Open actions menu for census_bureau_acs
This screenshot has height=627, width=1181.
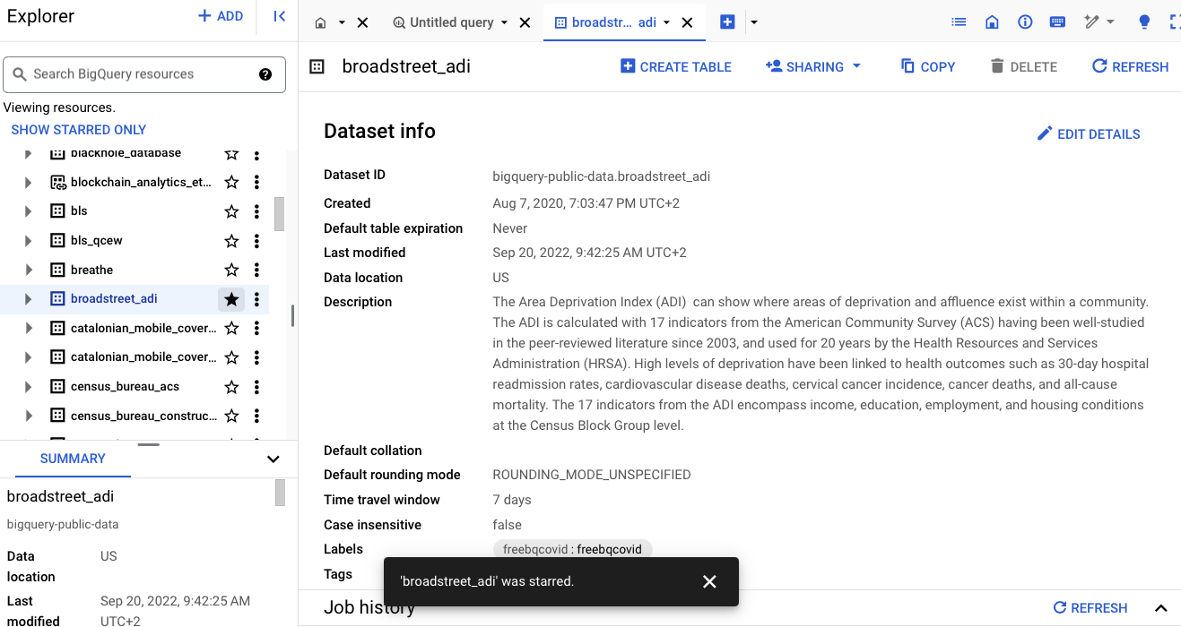point(256,387)
